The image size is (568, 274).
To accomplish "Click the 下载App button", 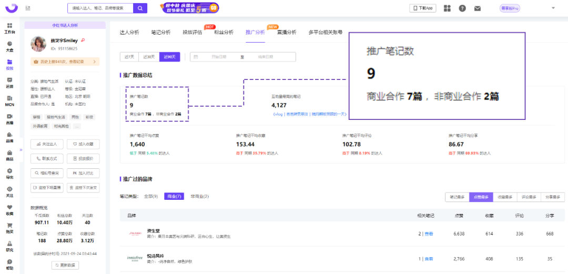I will (x=423, y=8).
